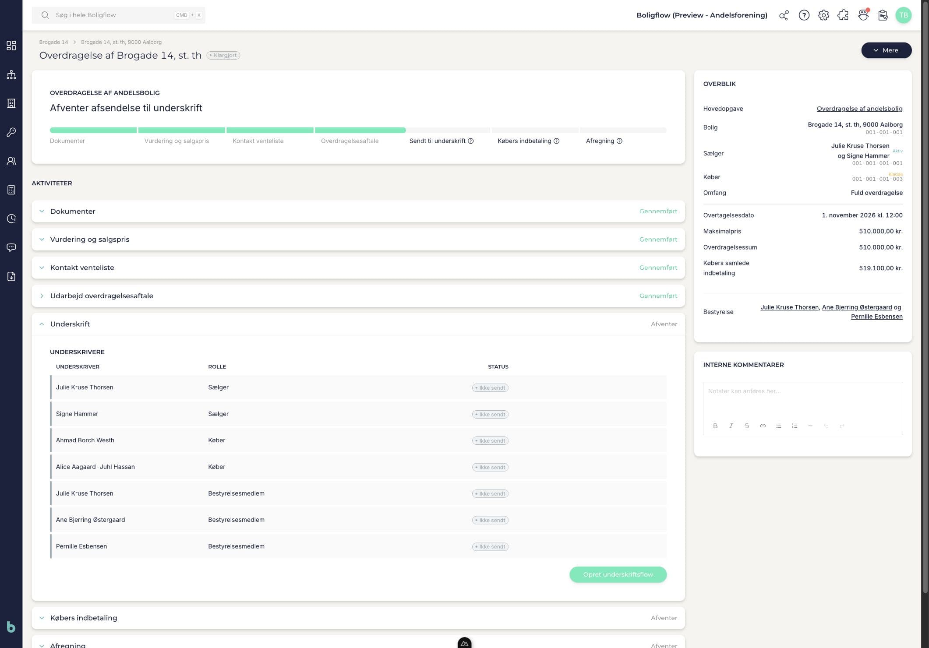Open the calculator sidebar icon
Screen dimensions: 929x648
pyautogui.click(x=11, y=190)
